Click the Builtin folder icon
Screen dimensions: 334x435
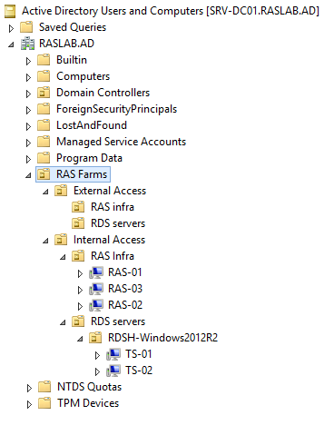pos(44,60)
